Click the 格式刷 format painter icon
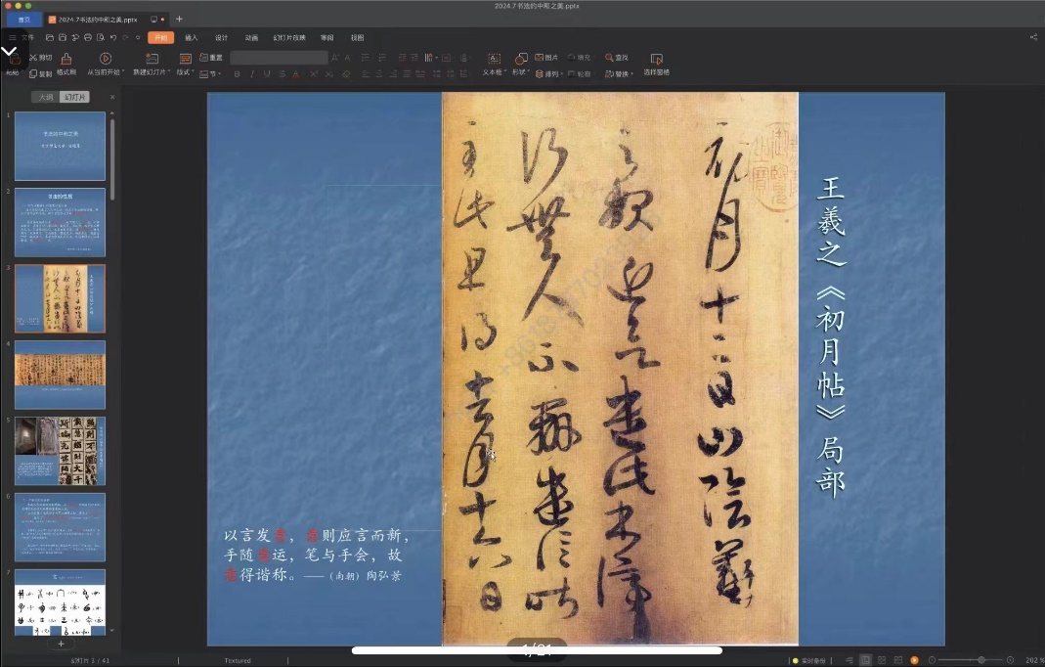The width and height of the screenshot is (1045, 667). click(x=65, y=60)
